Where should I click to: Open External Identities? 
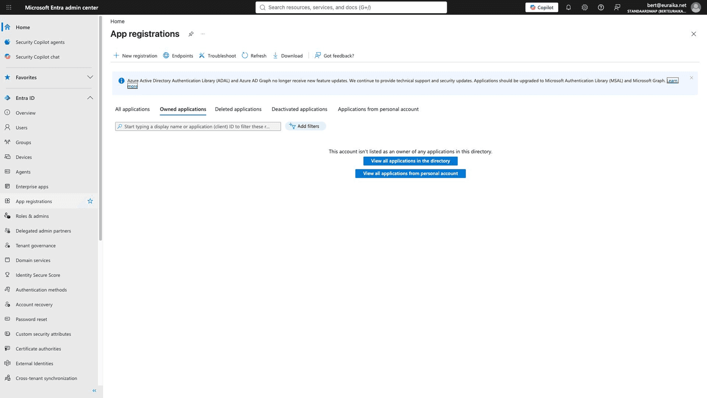(x=49, y=364)
